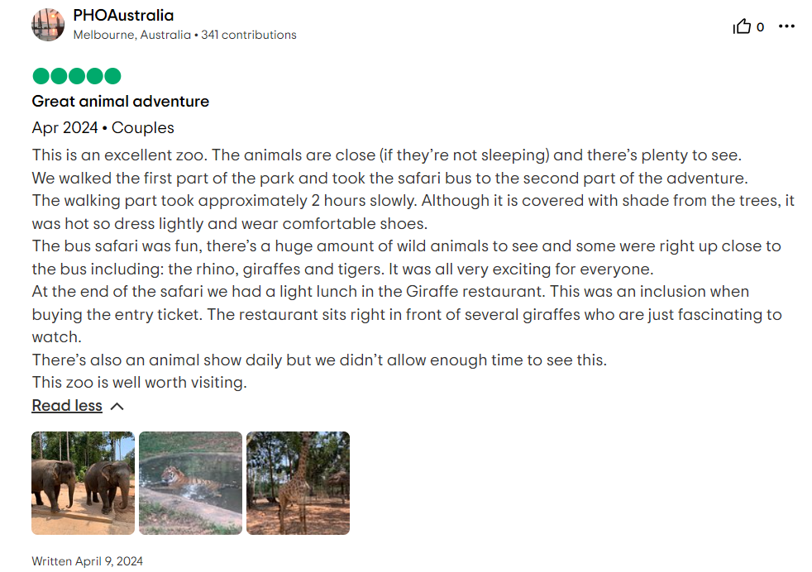812x572 pixels.
Task: Select the elephant photo thumbnail
Action: click(x=82, y=482)
